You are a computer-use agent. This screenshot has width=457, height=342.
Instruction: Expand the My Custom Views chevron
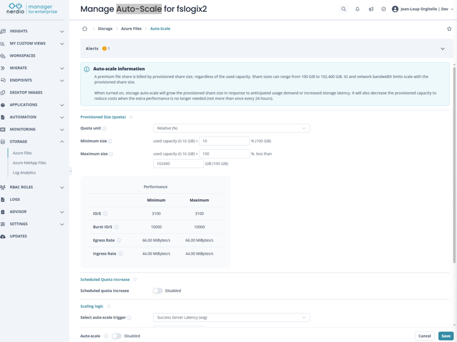[62, 44]
